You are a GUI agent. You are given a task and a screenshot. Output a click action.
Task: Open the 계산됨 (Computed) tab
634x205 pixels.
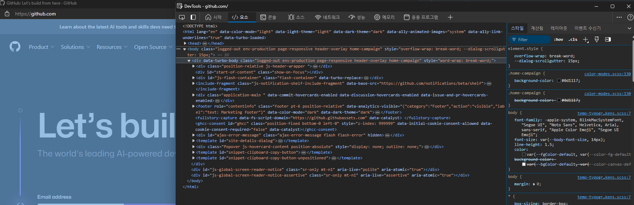click(x=537, y=28)
